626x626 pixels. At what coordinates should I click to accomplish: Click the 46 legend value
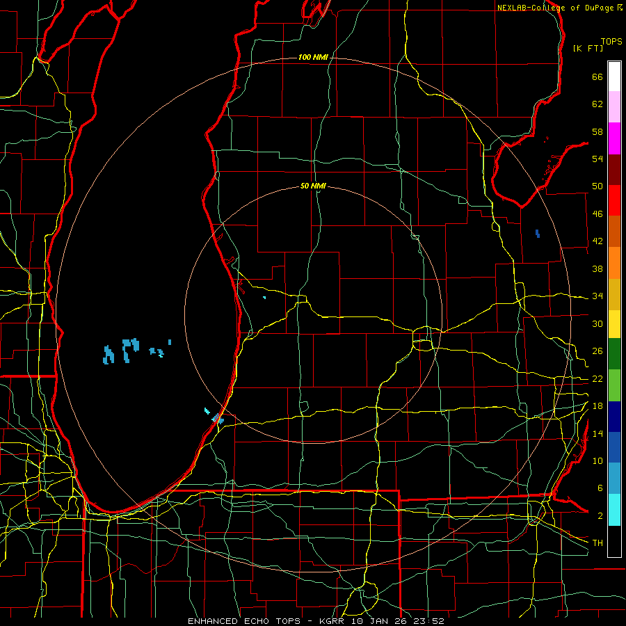[x=597, y=214]
